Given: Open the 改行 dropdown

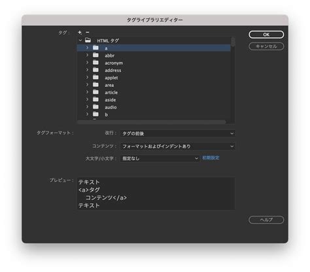Looking at the screenshot, I should tap(178, 133).
